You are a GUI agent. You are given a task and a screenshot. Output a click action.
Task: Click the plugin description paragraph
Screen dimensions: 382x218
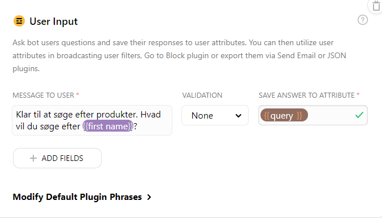[x=179, y=55]
